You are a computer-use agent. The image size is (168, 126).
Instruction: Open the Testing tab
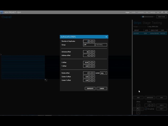point(157,23)
